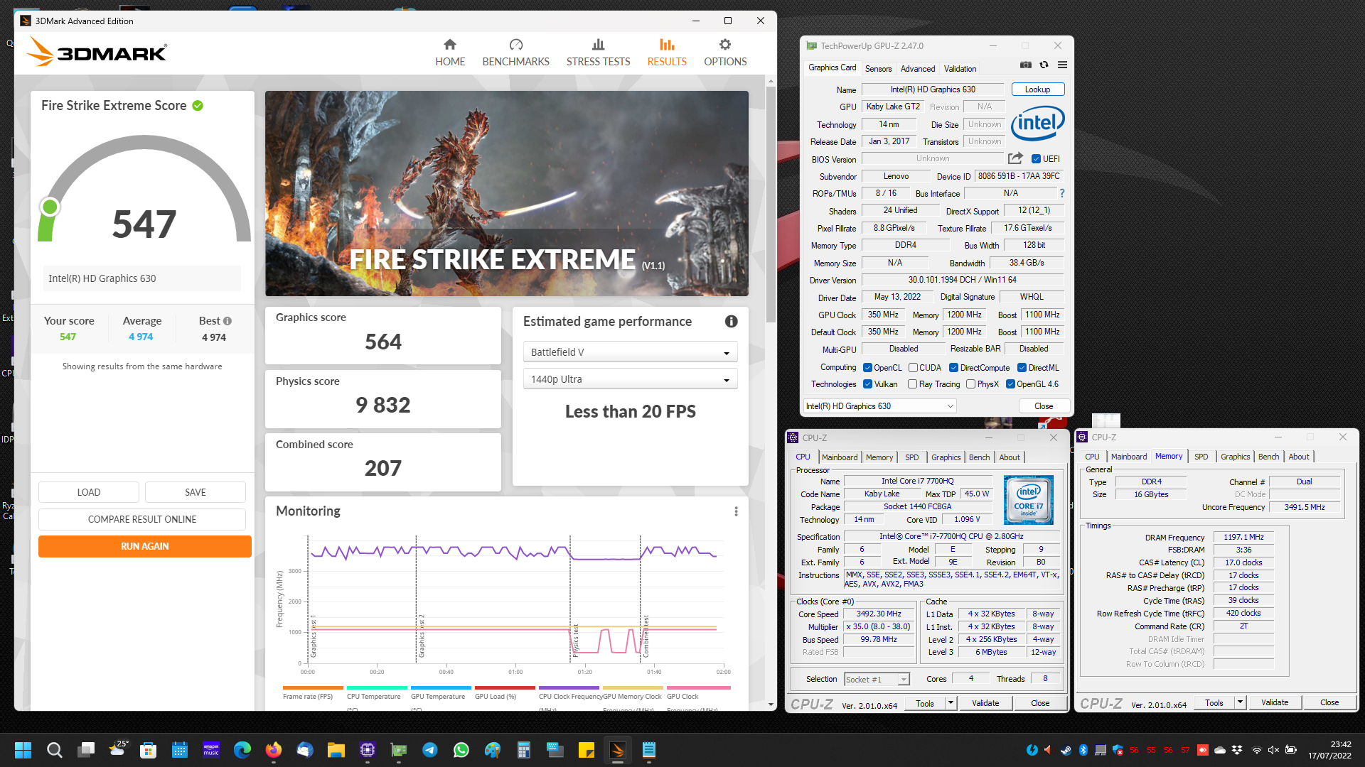Open the Windows Start menu
Screen dimensions: 1365x767
[23, 750]
